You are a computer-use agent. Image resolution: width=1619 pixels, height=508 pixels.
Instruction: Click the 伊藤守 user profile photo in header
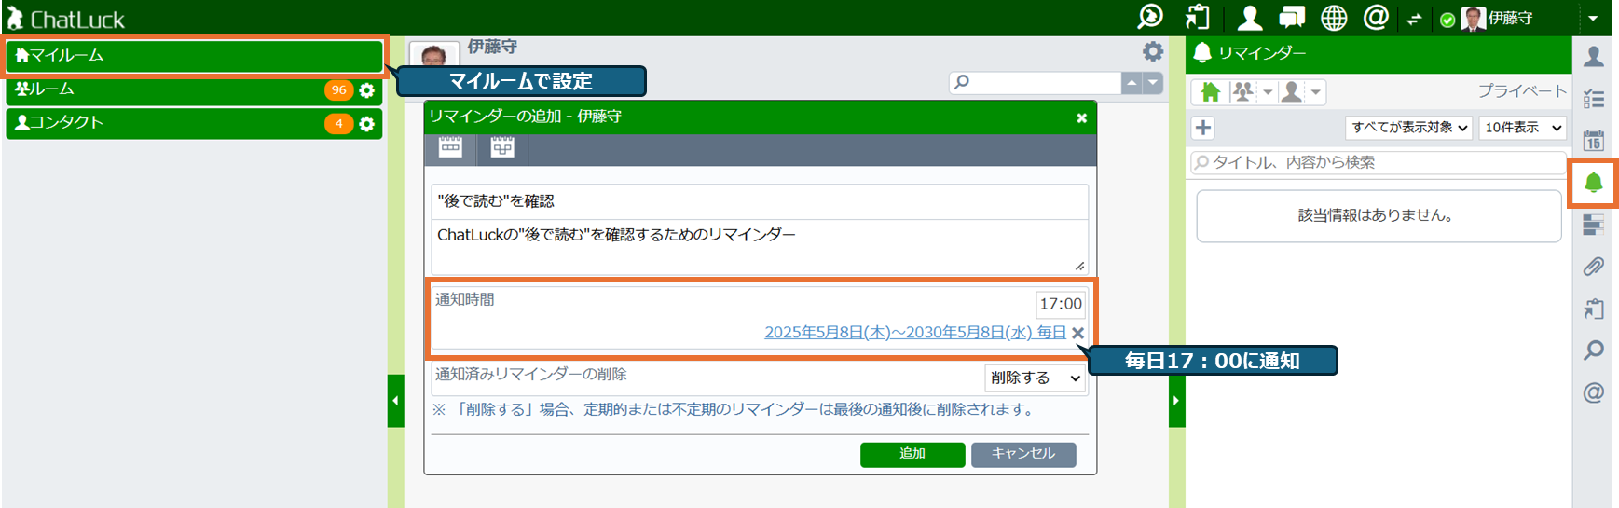tap(1474, 19)
